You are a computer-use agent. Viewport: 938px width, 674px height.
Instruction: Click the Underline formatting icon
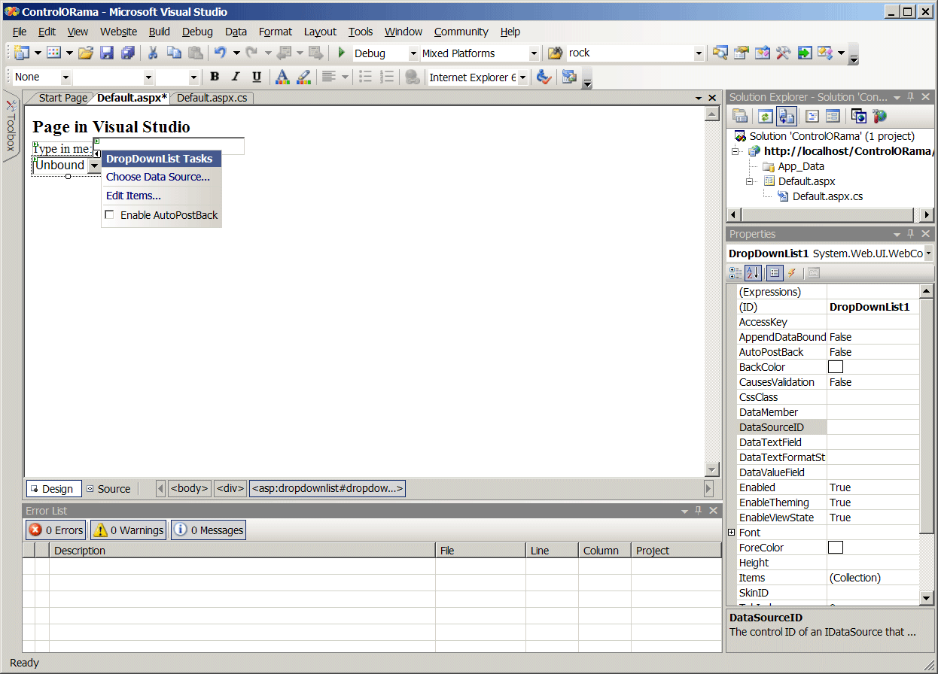[257, 77]
